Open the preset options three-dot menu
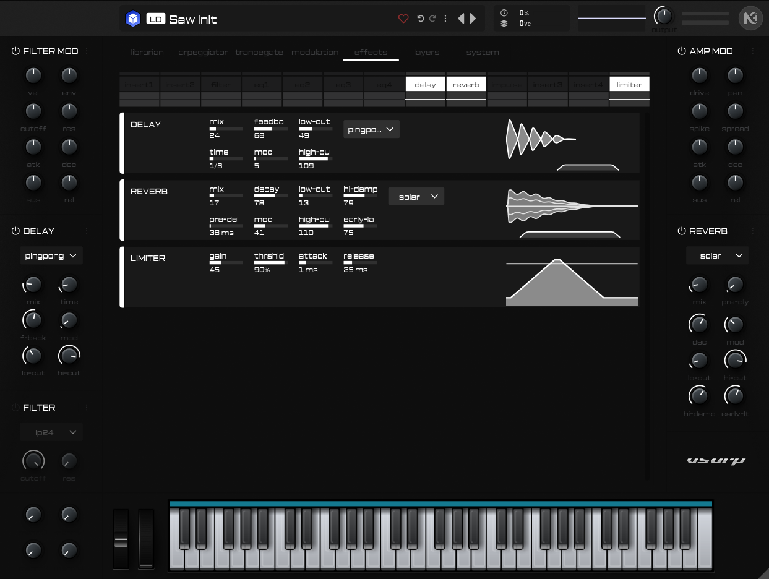The width and height of the screenshot is (769, 579). click(445, 19)
